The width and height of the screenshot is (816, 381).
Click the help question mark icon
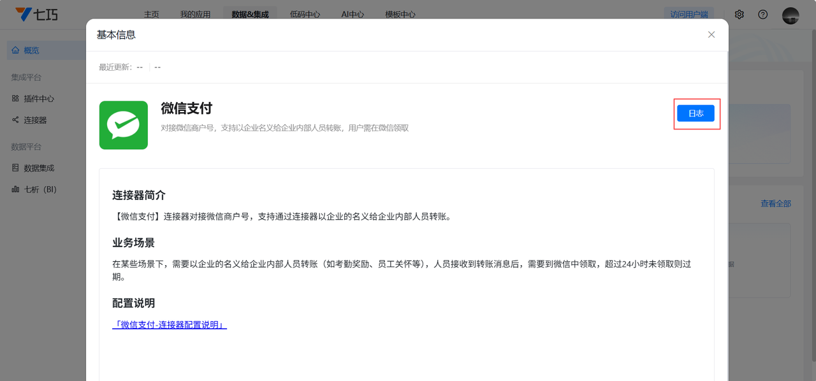763,15
